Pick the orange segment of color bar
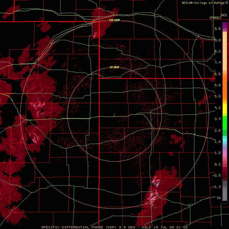Image resolution: width=229 pixels, height=229 pixels. (225, 88)
